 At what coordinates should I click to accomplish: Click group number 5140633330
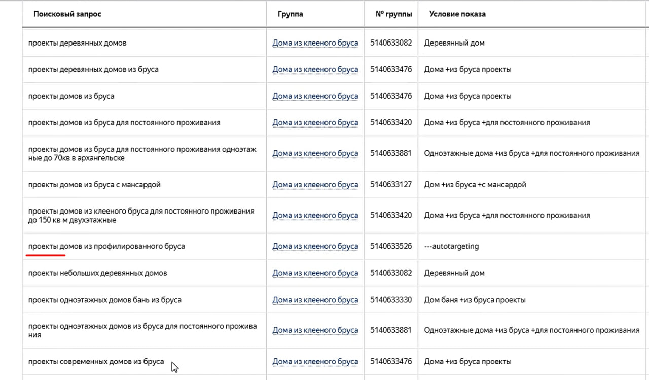click(391, 300)
